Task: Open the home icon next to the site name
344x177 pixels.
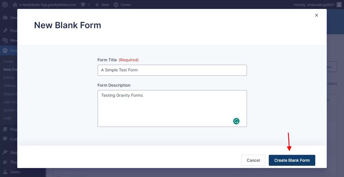Action: [15, 5]
